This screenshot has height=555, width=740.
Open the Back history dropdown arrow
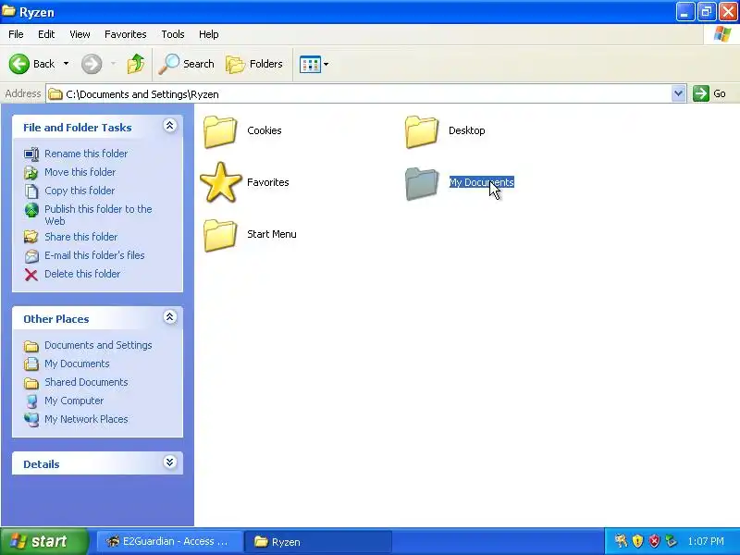66,64
